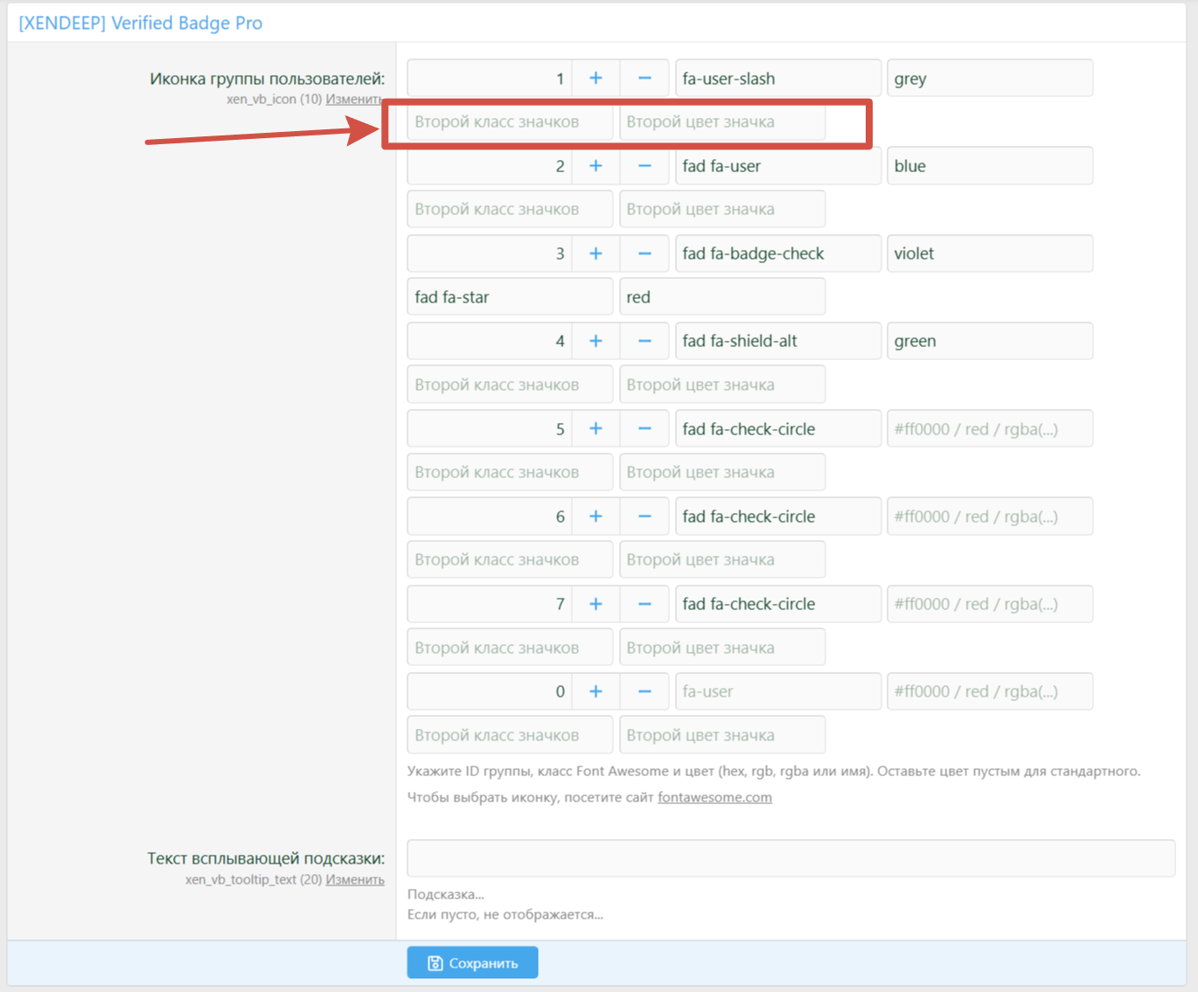
Task: Click Изменить link next to xen_vb_icon
Action: coord(354,99)
